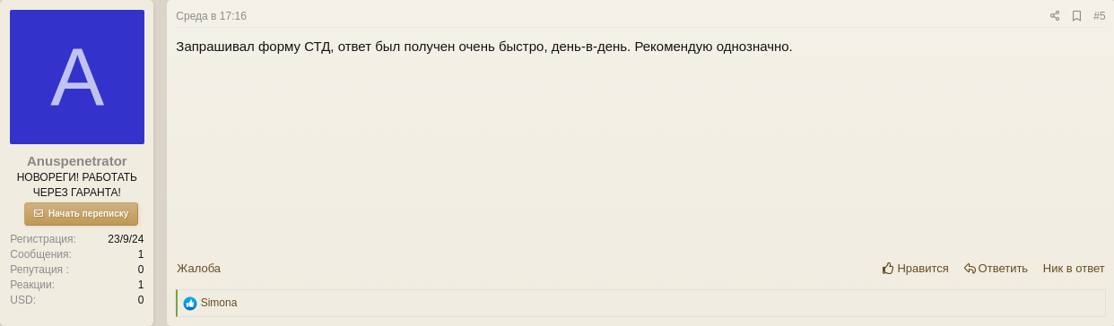Click the Регистрация date 23/9/24
1114x326 pixels.
tap(126, 239)
